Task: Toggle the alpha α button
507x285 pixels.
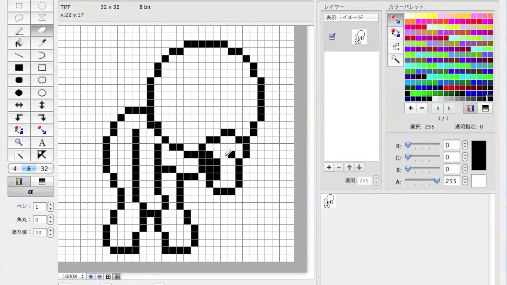Action: pos(30,192)
